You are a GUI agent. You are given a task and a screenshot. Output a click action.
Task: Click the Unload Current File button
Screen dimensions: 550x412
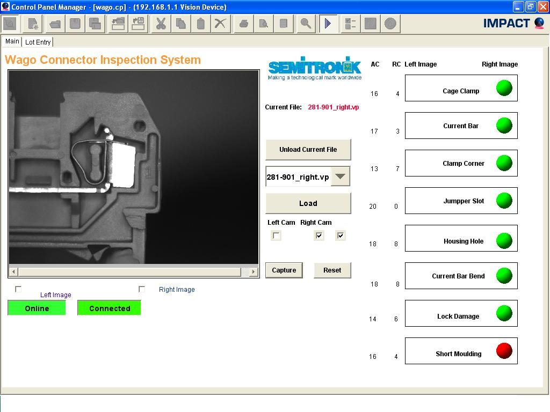coord(308,150)
